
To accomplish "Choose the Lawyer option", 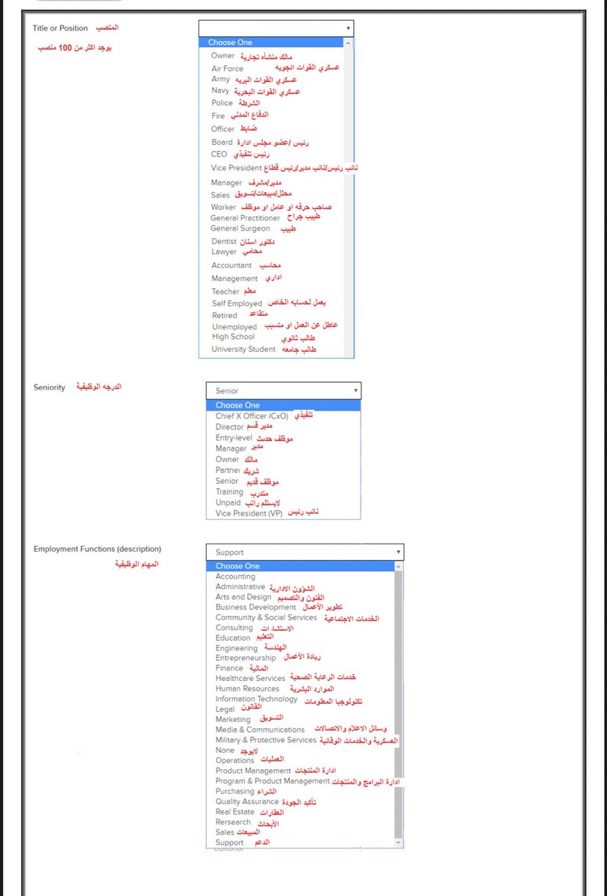I will pos(224,252).
